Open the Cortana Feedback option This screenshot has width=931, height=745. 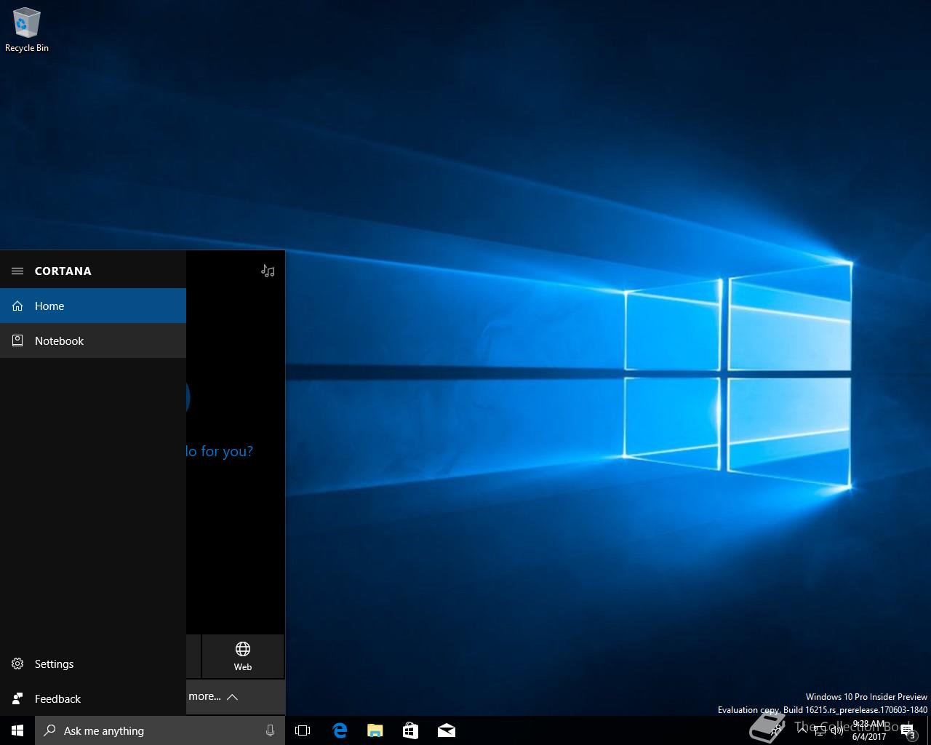93,698
